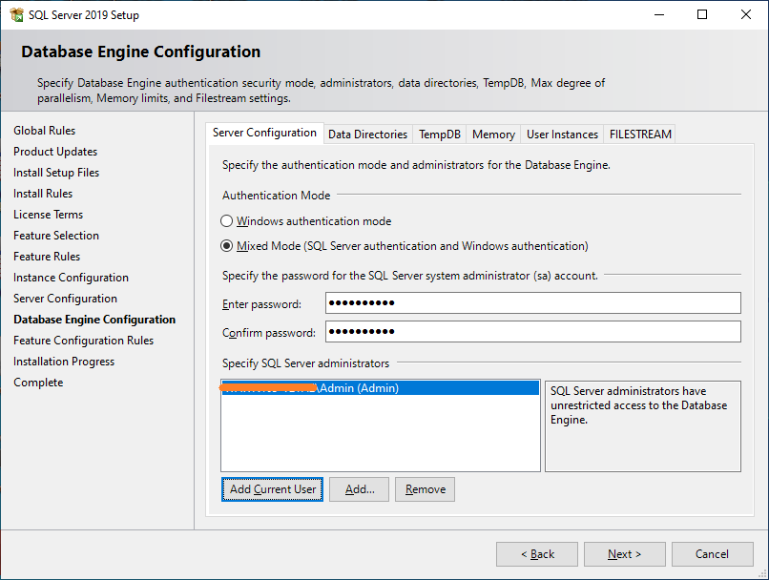This screenshot has height=580, width=769.
Task: Click Installation Progress step in sidebar
Action: (x=64, y=362)
